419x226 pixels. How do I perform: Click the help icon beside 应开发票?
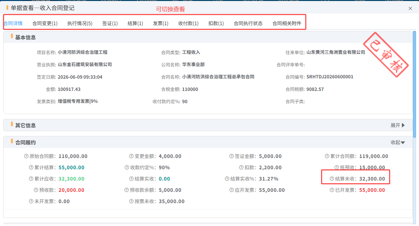click(x=232, y=190)
